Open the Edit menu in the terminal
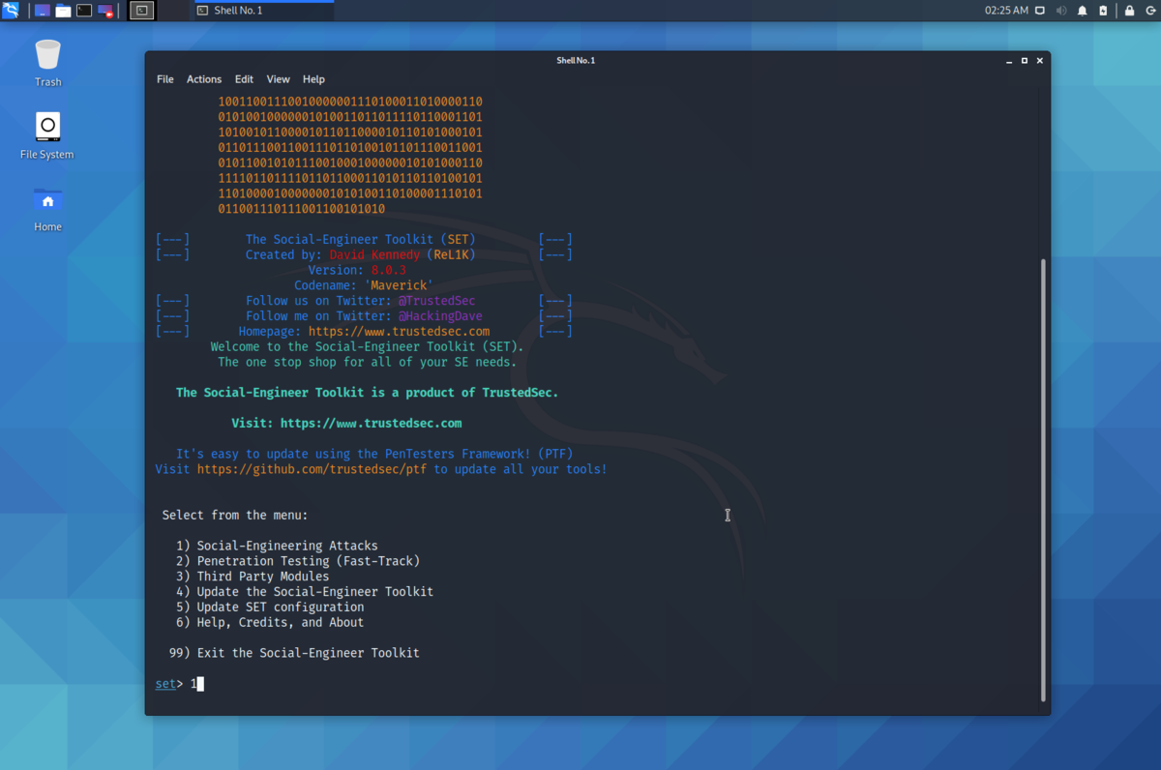This screenshot has height=770, width=1161. [x=244, y=79]
